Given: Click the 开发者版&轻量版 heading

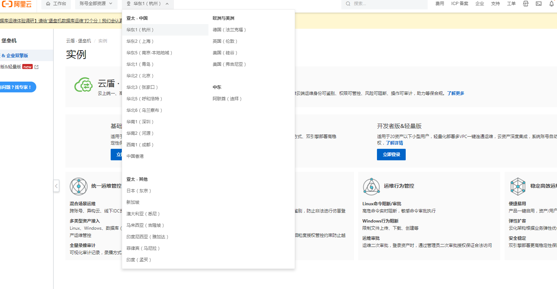Looking at the screenshot, I should tap(399, 126).
